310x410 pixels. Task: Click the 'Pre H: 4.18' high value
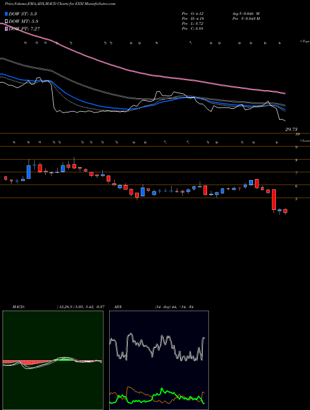coord(193,19)
